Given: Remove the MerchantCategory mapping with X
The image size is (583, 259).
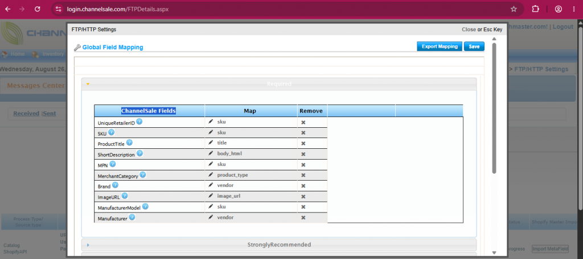Looking at the screenshot, I should tap(303, 175).
